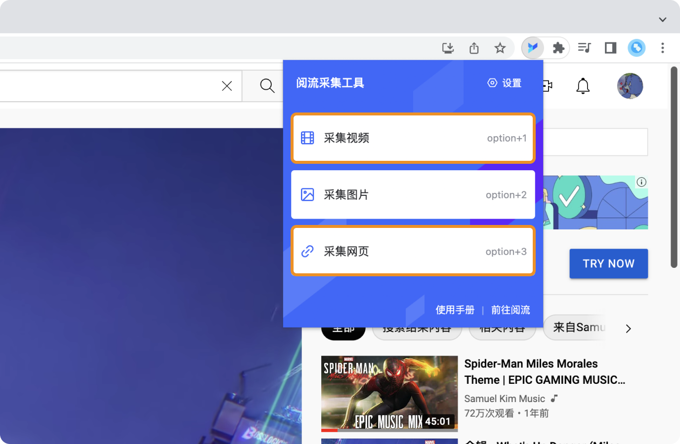Open the Spider-Man Miles Morales Theme video title
The height and width of the screenshot is (444, 680).
(x=545, y=371)
